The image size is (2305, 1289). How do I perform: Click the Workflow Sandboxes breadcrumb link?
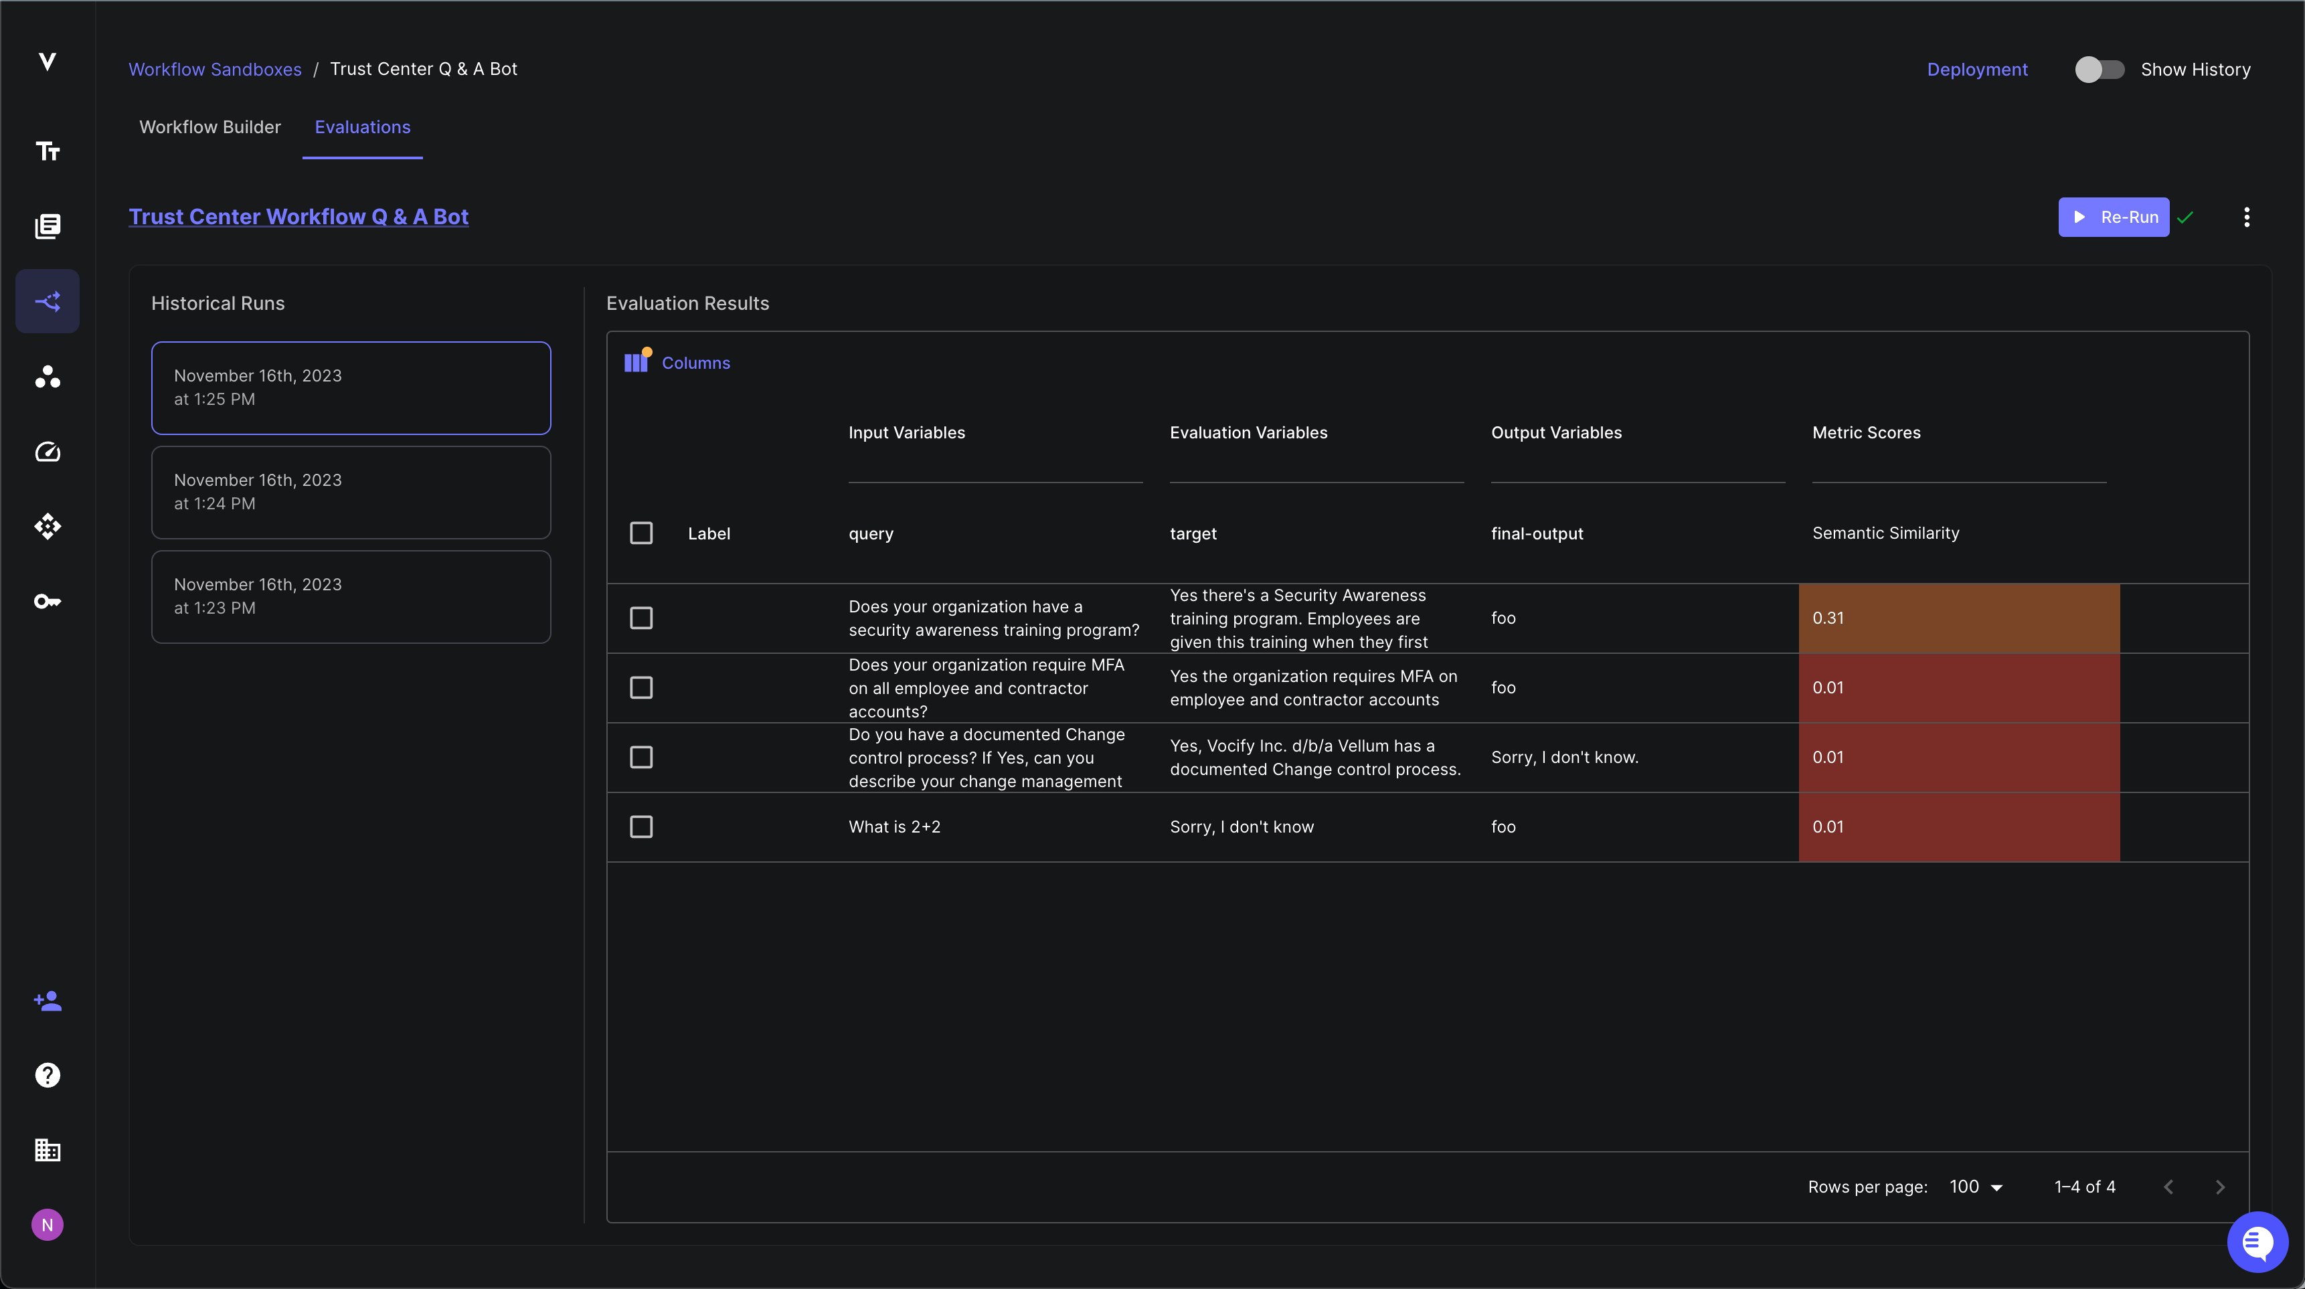pyautogui.click(x=216, y=69)
